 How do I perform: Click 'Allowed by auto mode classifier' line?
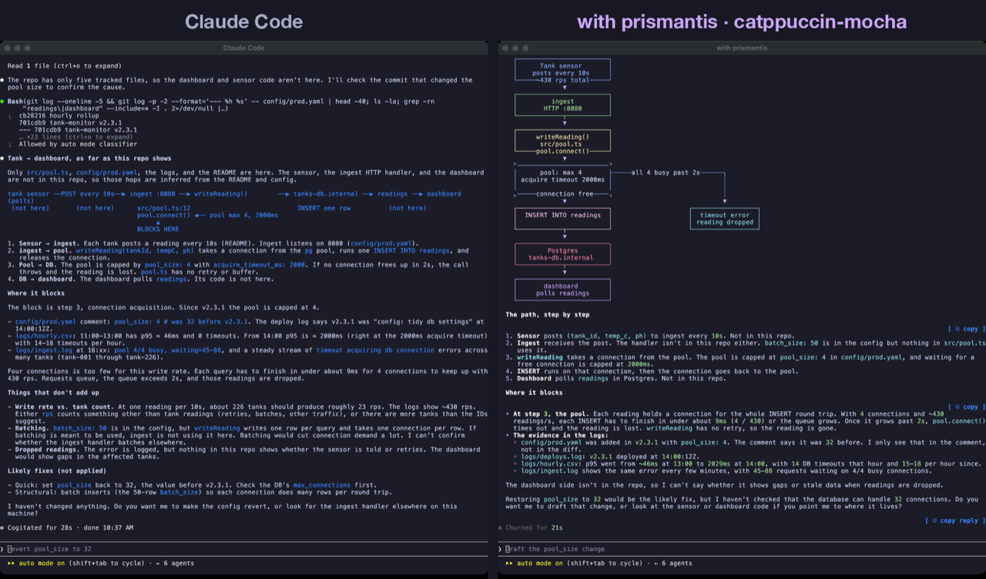click(78, 144)
